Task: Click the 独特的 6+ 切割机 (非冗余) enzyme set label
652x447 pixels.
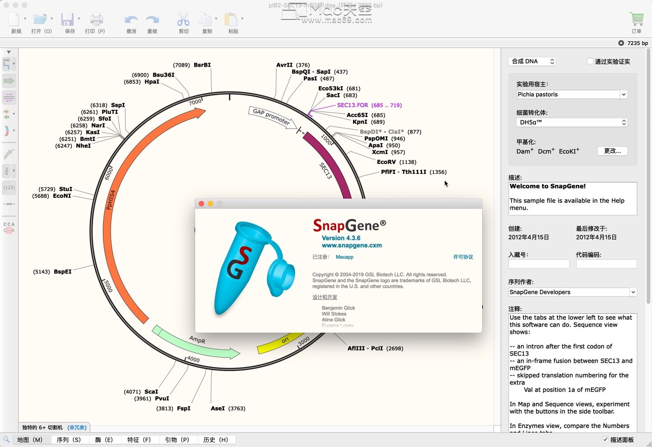Action: point(54,427)
